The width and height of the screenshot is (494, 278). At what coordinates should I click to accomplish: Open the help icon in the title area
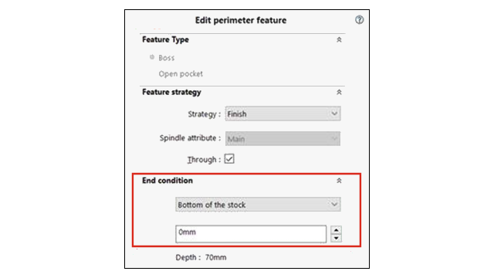coord(359,20)
